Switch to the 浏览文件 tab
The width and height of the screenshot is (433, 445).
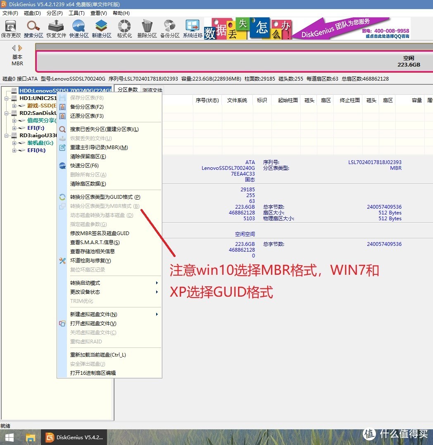coord(152,90)
